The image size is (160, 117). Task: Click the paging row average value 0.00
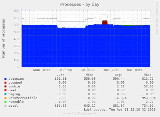121,94
